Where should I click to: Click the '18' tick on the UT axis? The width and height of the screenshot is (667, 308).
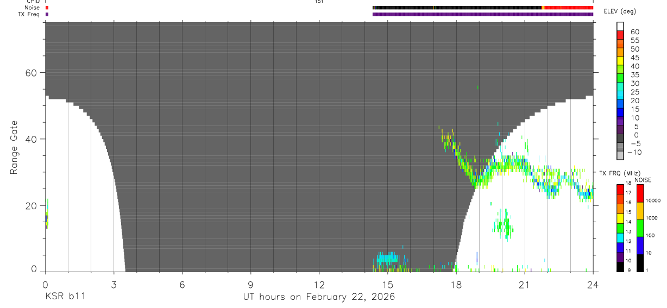click(456, 284)
